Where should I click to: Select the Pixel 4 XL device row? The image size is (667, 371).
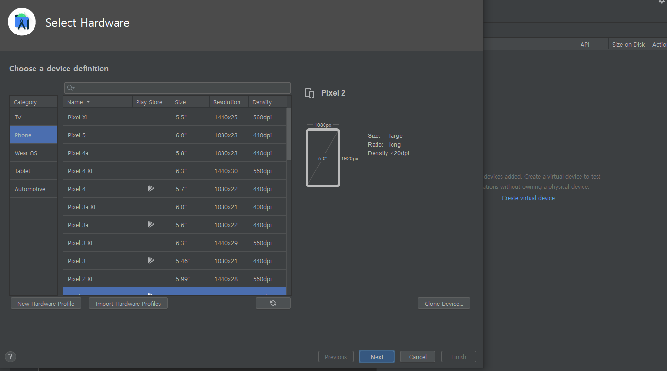click(x=175, y=171)
